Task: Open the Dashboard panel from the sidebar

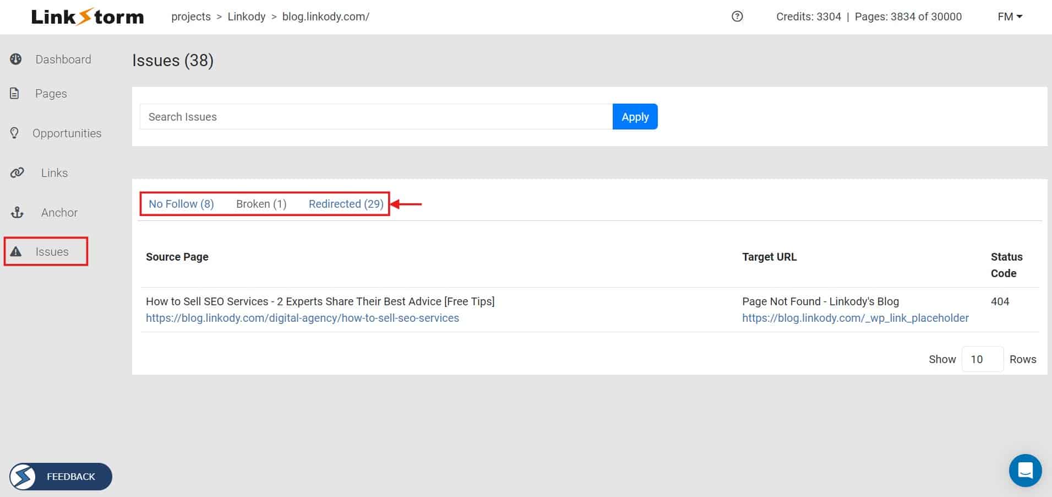Action: click(15, 59)
